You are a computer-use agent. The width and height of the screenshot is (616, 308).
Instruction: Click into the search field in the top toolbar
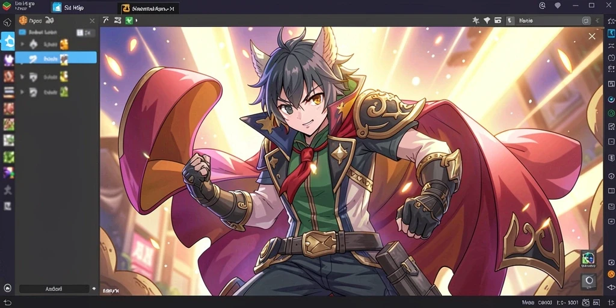pos(548,20)
